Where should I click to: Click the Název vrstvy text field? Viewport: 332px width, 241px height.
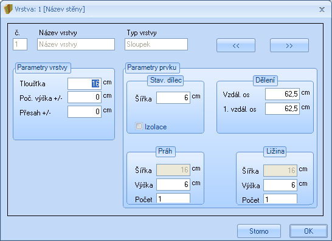[x=76, y=44]
